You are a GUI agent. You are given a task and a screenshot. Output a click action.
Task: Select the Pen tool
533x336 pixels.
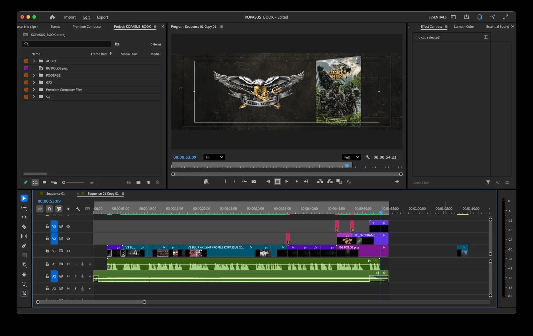pos(24,246)
